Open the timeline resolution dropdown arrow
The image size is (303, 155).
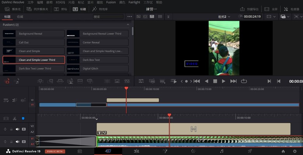[274, 17]
